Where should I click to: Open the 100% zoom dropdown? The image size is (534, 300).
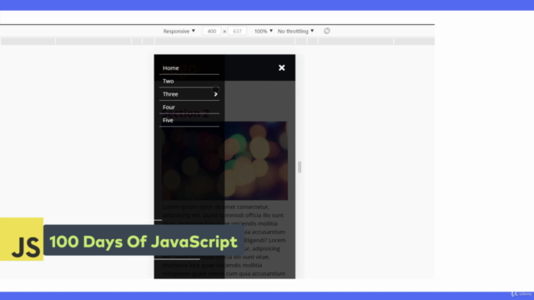[x=264, y=31]
